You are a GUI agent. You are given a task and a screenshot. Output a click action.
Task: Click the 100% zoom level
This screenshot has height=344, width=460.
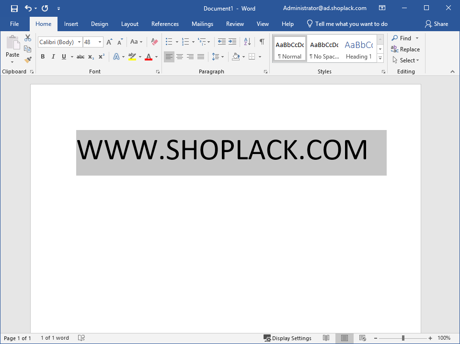tap(444, 338)
